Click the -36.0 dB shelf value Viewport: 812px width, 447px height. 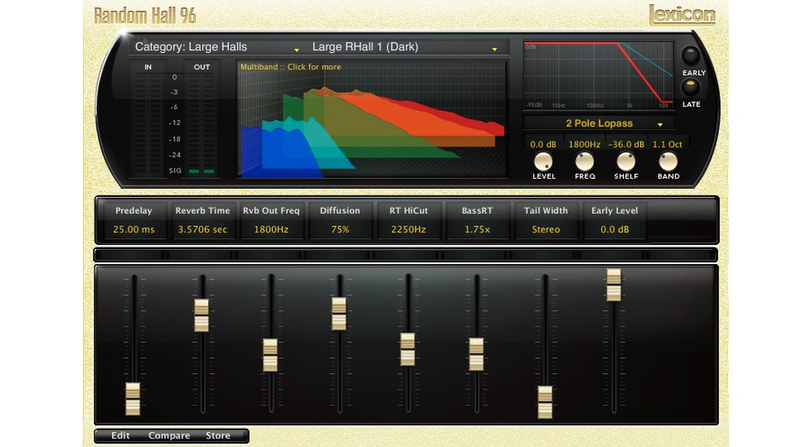626,144
